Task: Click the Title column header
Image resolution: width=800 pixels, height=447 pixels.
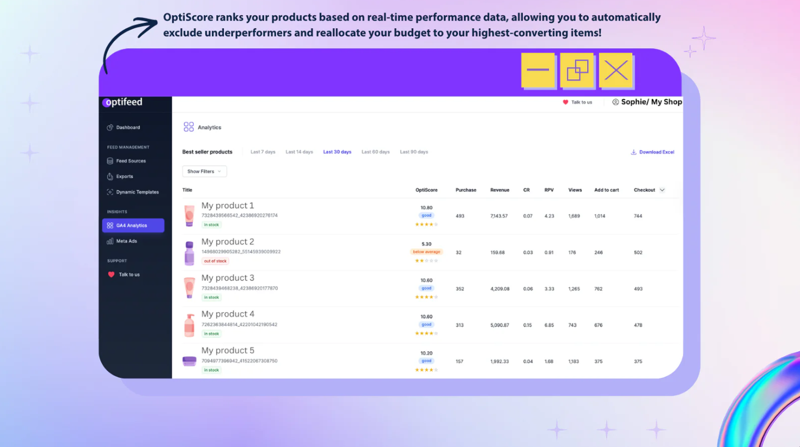Action: pos(187,190)
